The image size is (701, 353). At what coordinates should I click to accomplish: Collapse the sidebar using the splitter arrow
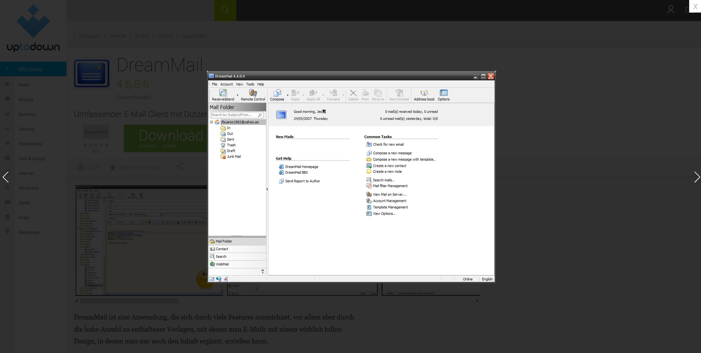(267, 189)
